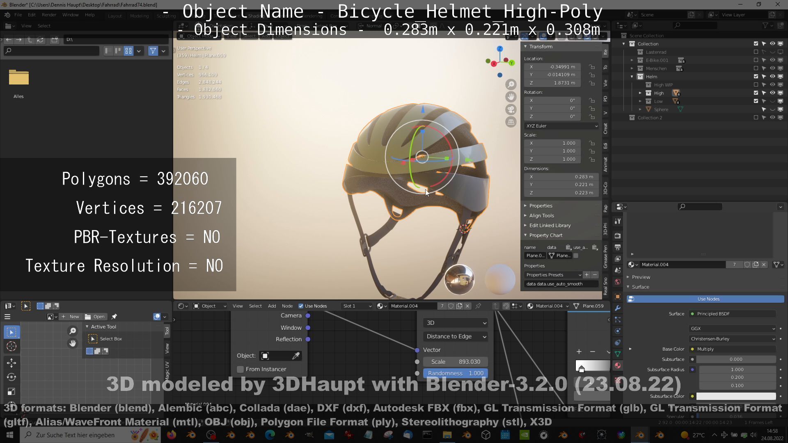This screenshot has width=788, height=443.
Task: Open the View Layer properties tab
Action: coord(618,259)
